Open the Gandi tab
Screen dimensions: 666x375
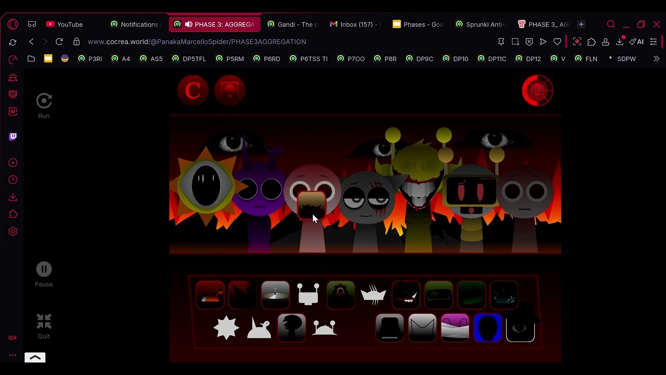pyautogui.click(x=293, y=24)
